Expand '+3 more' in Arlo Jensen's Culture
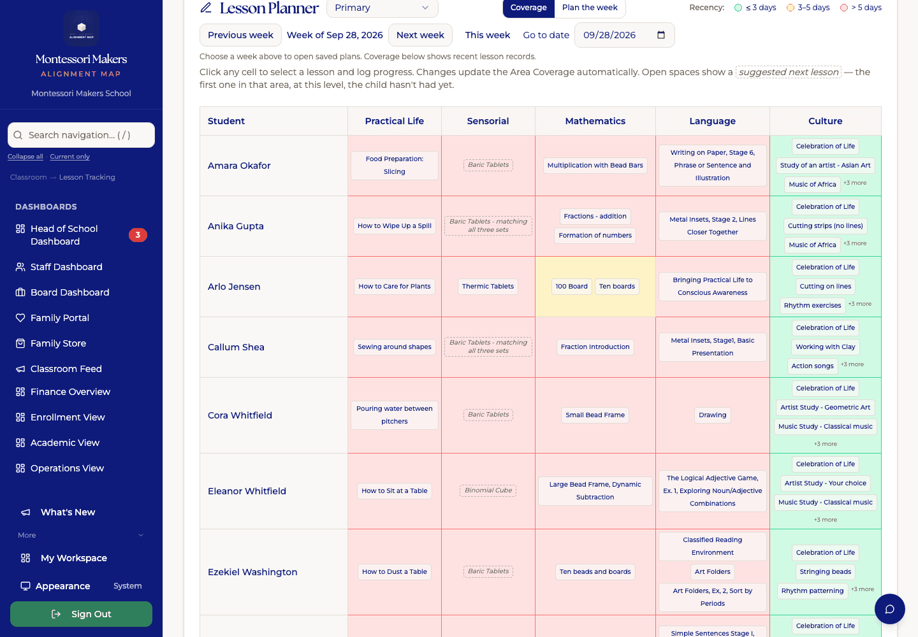Screen dimensions: 918x637 coord(859,304)
